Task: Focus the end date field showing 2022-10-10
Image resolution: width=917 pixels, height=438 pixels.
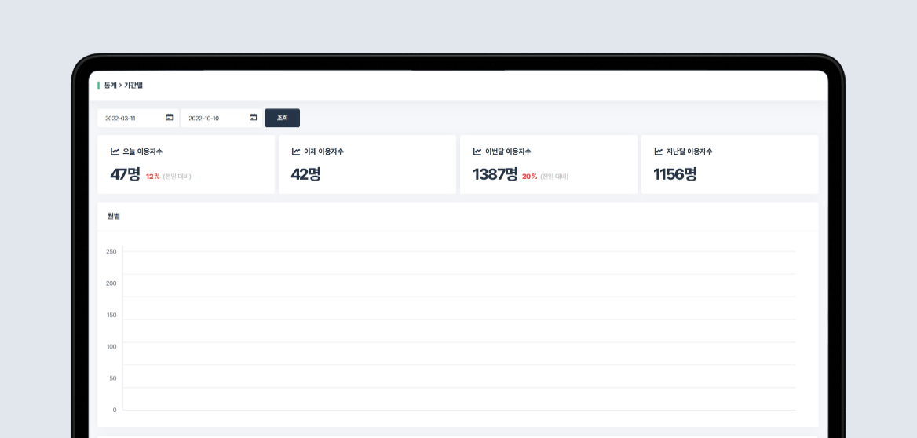Action: point(212,118)
